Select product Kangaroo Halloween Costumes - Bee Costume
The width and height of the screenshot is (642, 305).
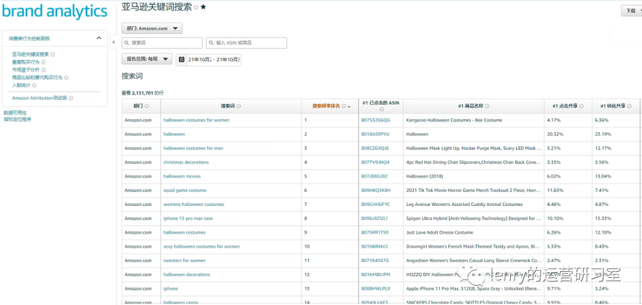pos(454,120)
